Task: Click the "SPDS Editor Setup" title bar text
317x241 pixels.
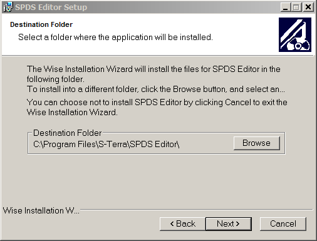Action: click(51, 8)
